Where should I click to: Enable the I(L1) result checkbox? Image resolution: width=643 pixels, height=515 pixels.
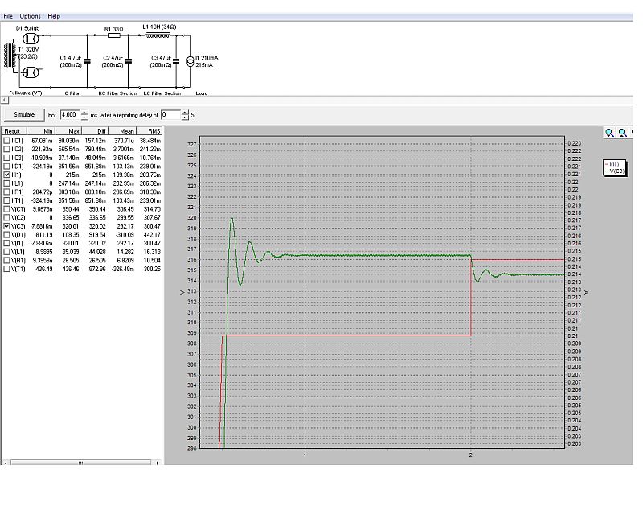pyautogui.click(x=6, y=183)
